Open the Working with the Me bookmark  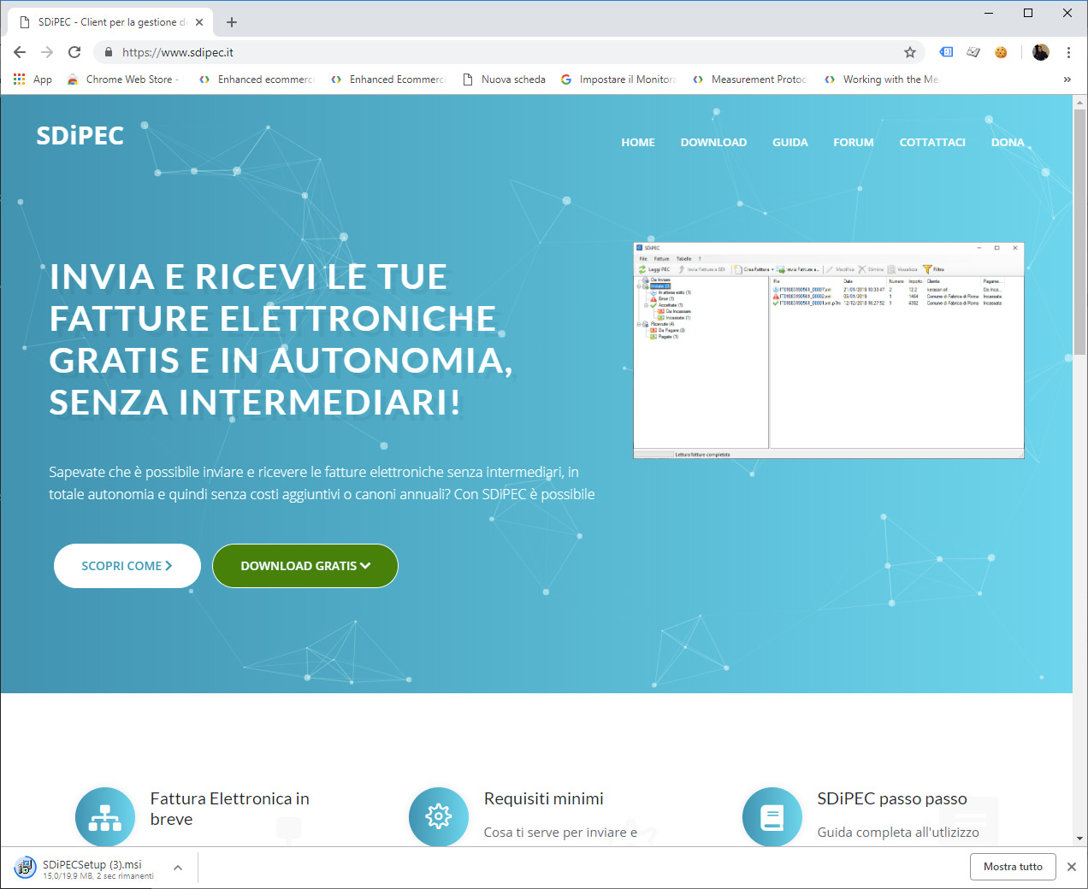(881, 79)
